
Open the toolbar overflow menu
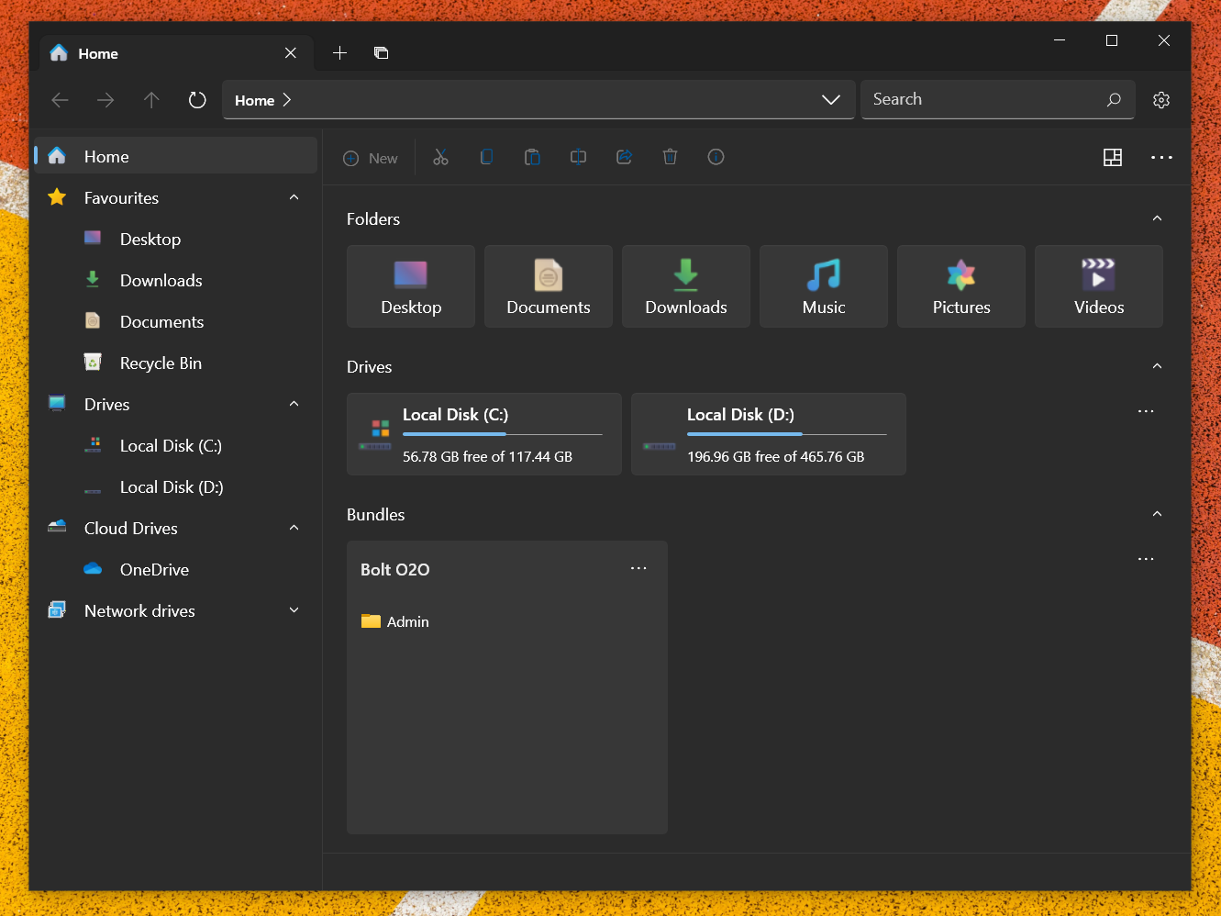point(1161,157)
